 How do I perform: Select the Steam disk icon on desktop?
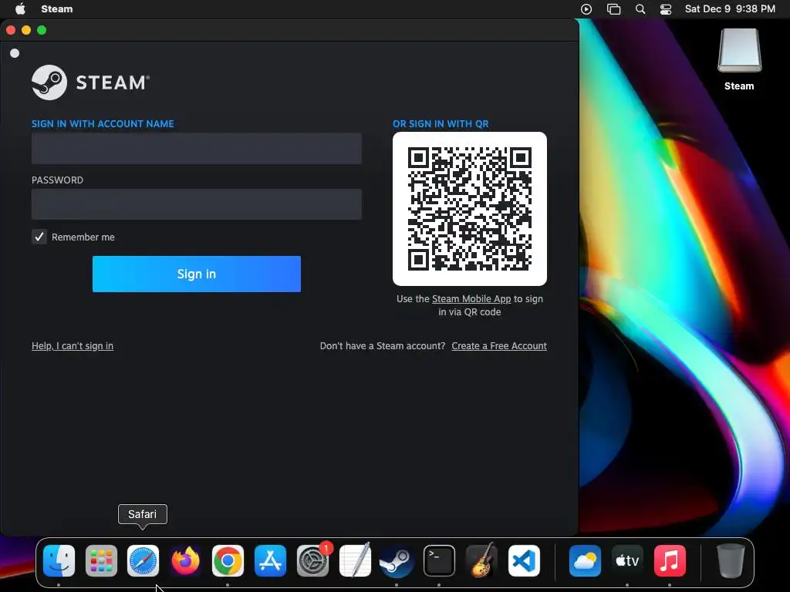click(739, 51)
